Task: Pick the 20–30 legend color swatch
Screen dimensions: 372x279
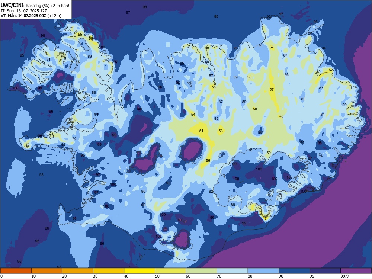Action: pos(78,271)
